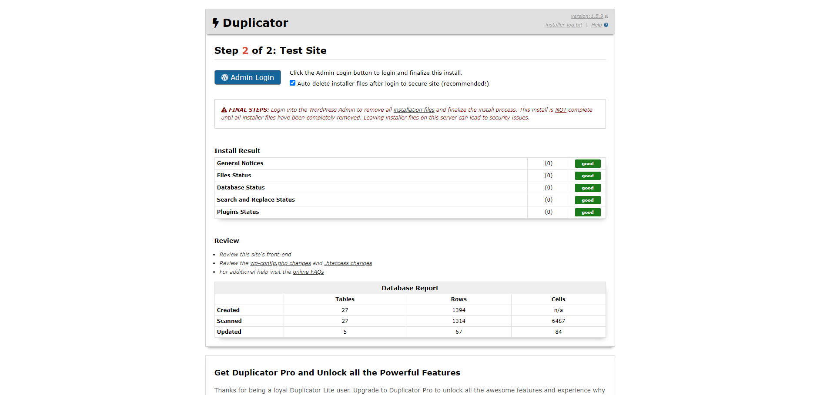Click the good badge for Search and Replace Status
820x395 pixels.
pyautogui.click(x=588, y=200)
